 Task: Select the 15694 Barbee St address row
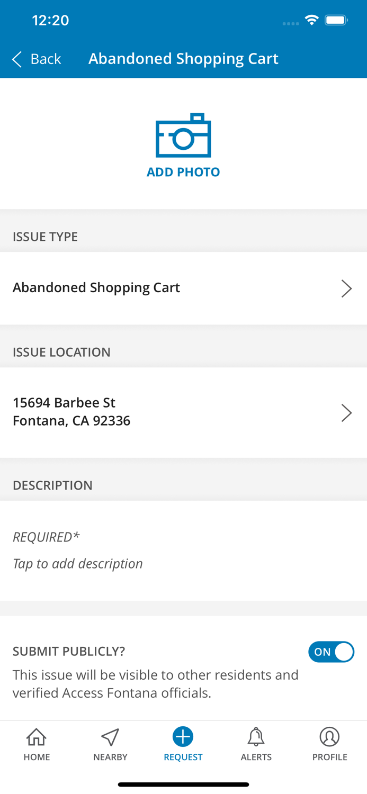(x=183, y=412)
